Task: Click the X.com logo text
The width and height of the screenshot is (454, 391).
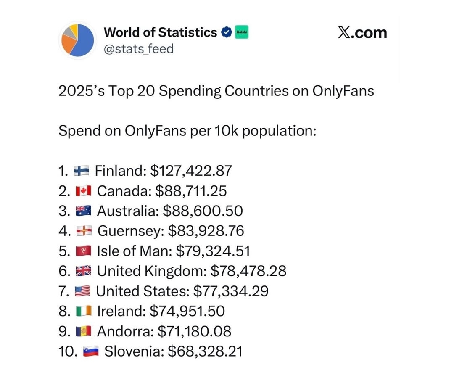Action: click(x=362, y=32)
